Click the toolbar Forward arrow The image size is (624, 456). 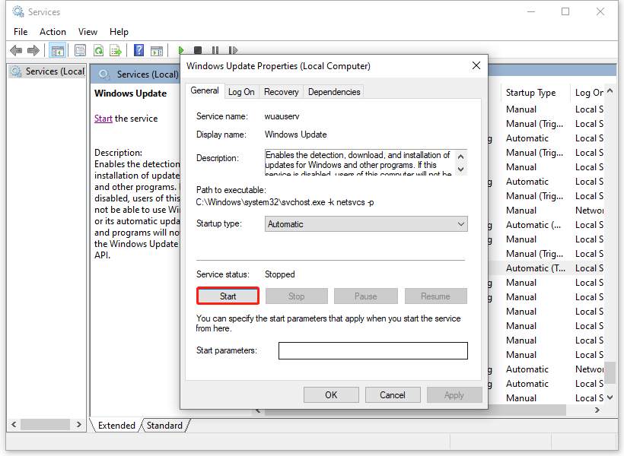click(33, 50)
